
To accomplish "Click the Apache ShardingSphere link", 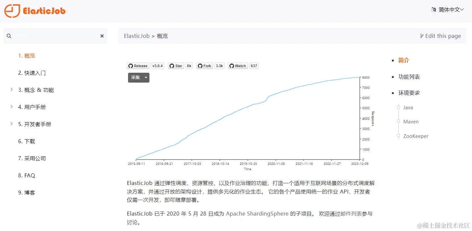I will 257,214.
